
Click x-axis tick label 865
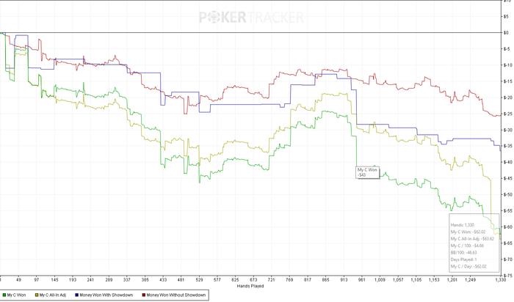pos(325,280)
